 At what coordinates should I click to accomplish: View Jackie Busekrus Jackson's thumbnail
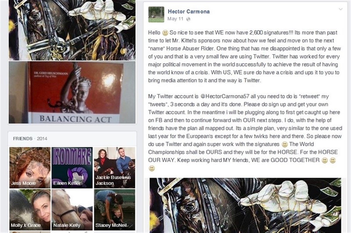click(114, 168)
